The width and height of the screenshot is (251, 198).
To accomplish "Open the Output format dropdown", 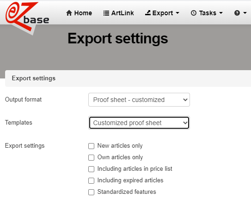I will click(139, 100).
